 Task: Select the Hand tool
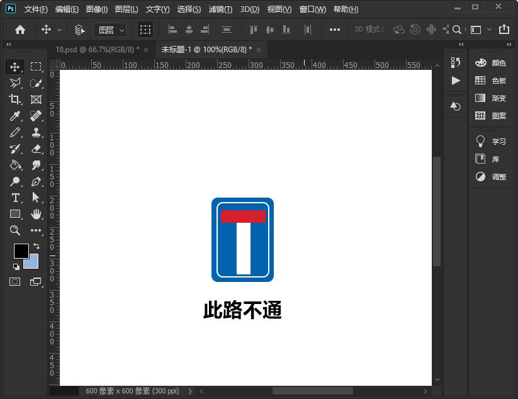click(36, 214)
